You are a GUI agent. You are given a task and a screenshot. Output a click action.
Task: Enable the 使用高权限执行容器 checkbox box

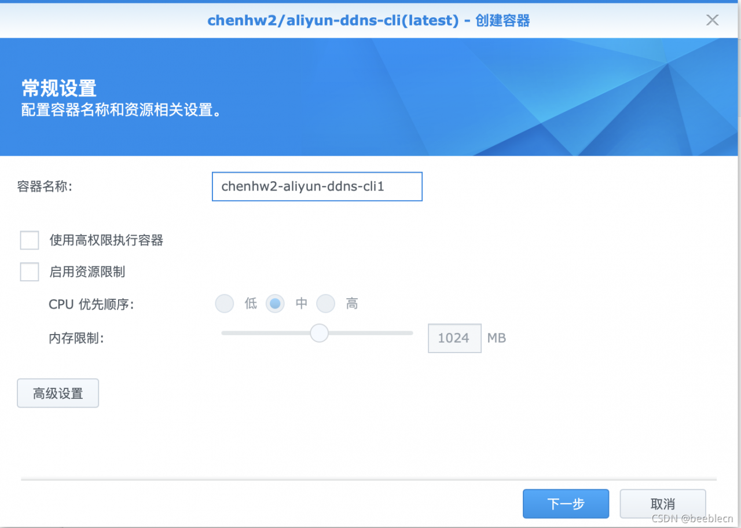tap(30, 240)
